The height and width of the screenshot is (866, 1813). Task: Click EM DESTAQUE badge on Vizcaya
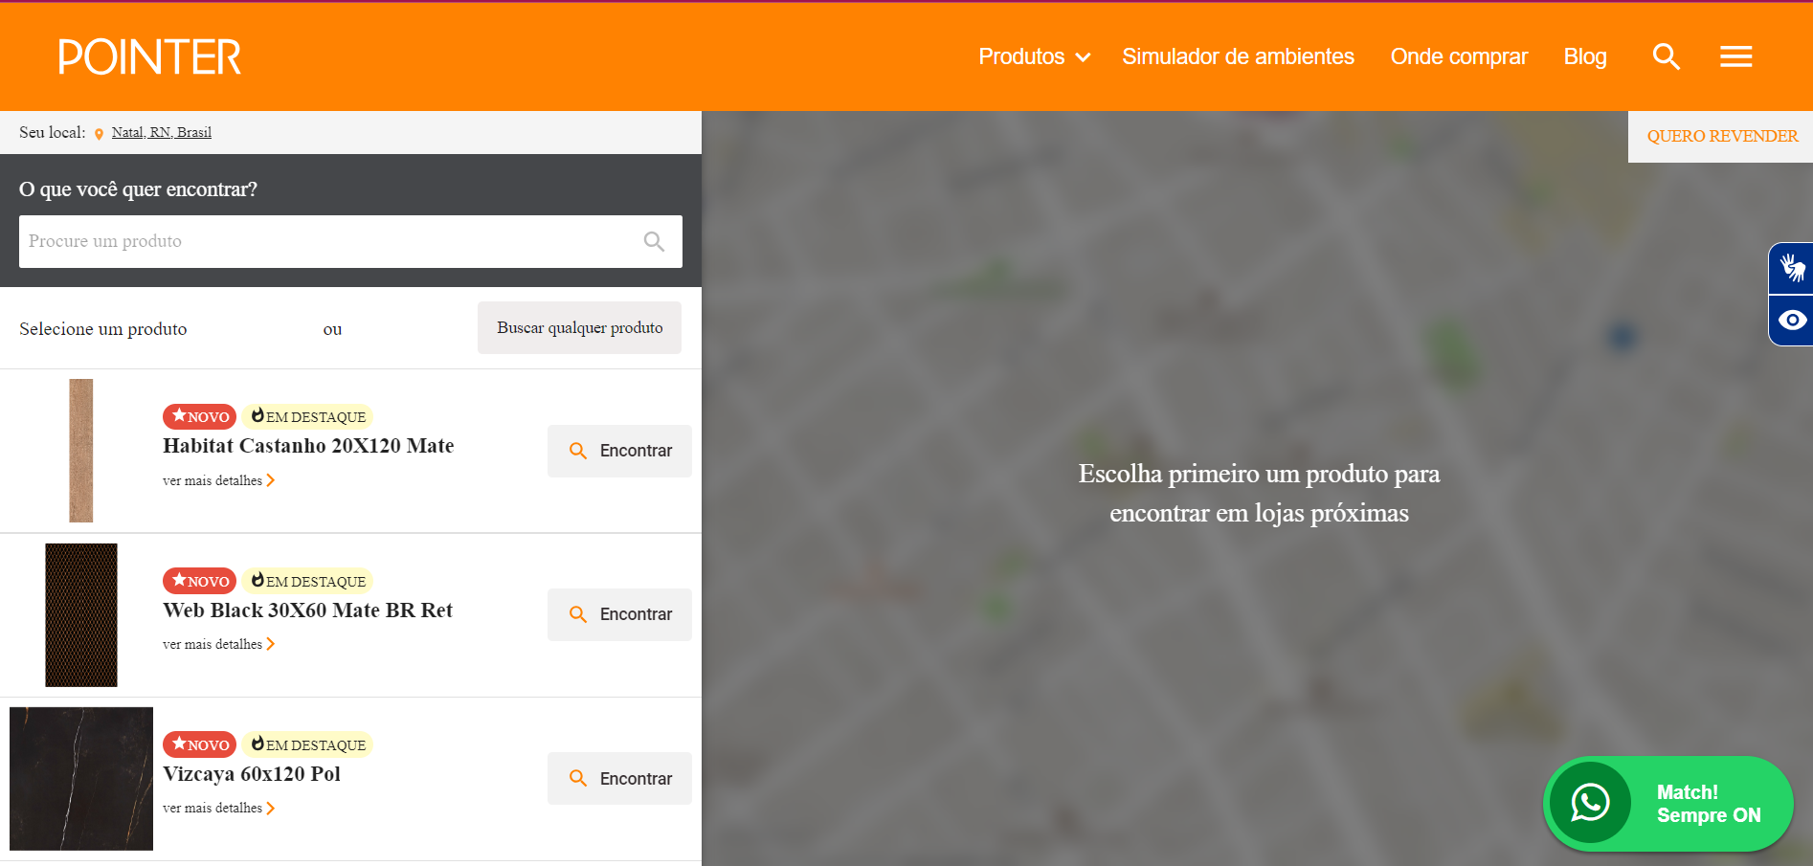point(306,744)
